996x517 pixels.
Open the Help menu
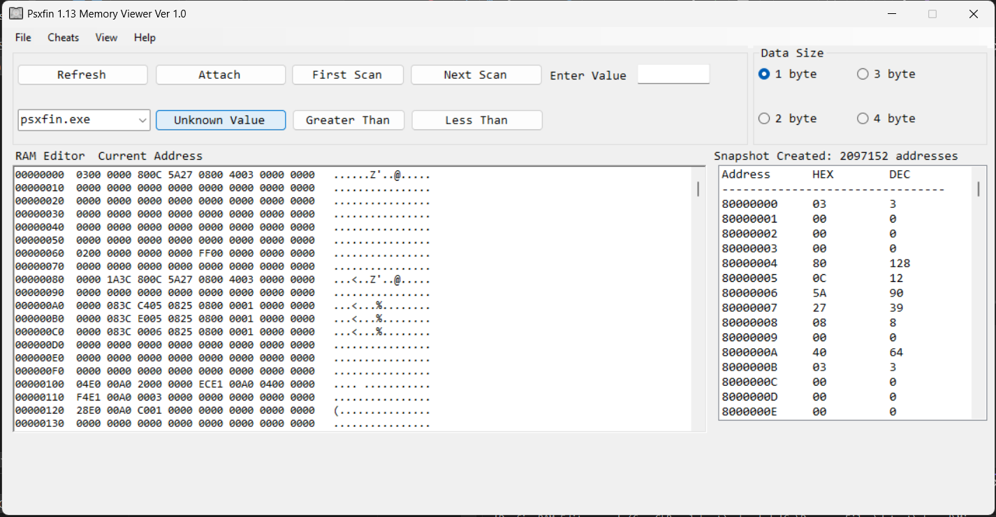(145, 38)
